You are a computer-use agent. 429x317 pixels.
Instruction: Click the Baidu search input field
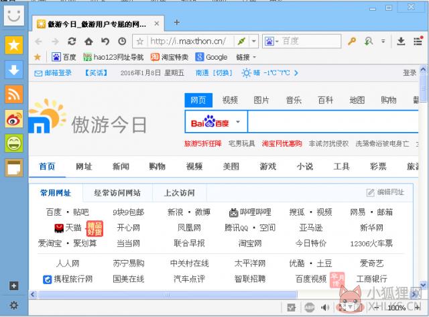(333, 122)
